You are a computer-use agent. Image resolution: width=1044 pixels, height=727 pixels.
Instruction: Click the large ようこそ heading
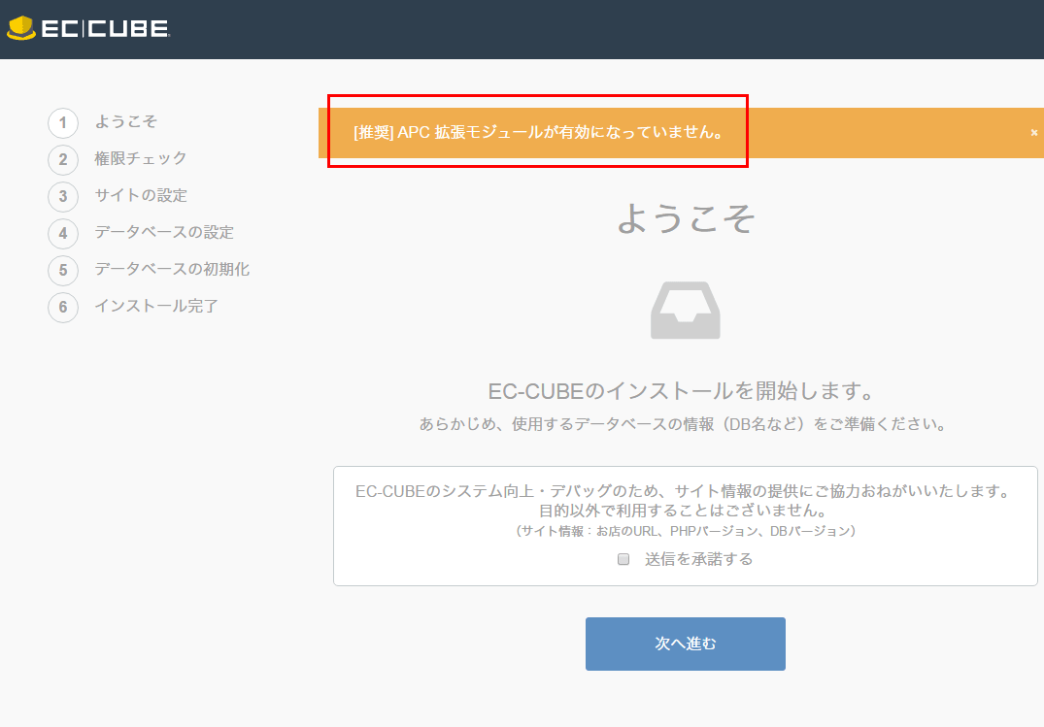coord(686,217)
